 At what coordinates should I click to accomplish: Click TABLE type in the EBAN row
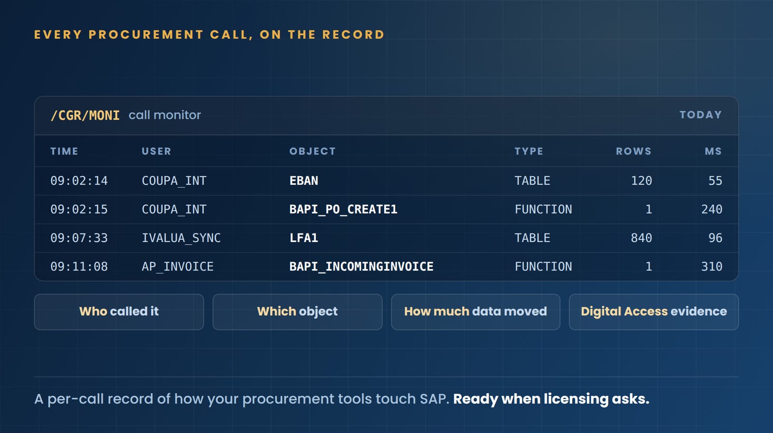[532, 181]
